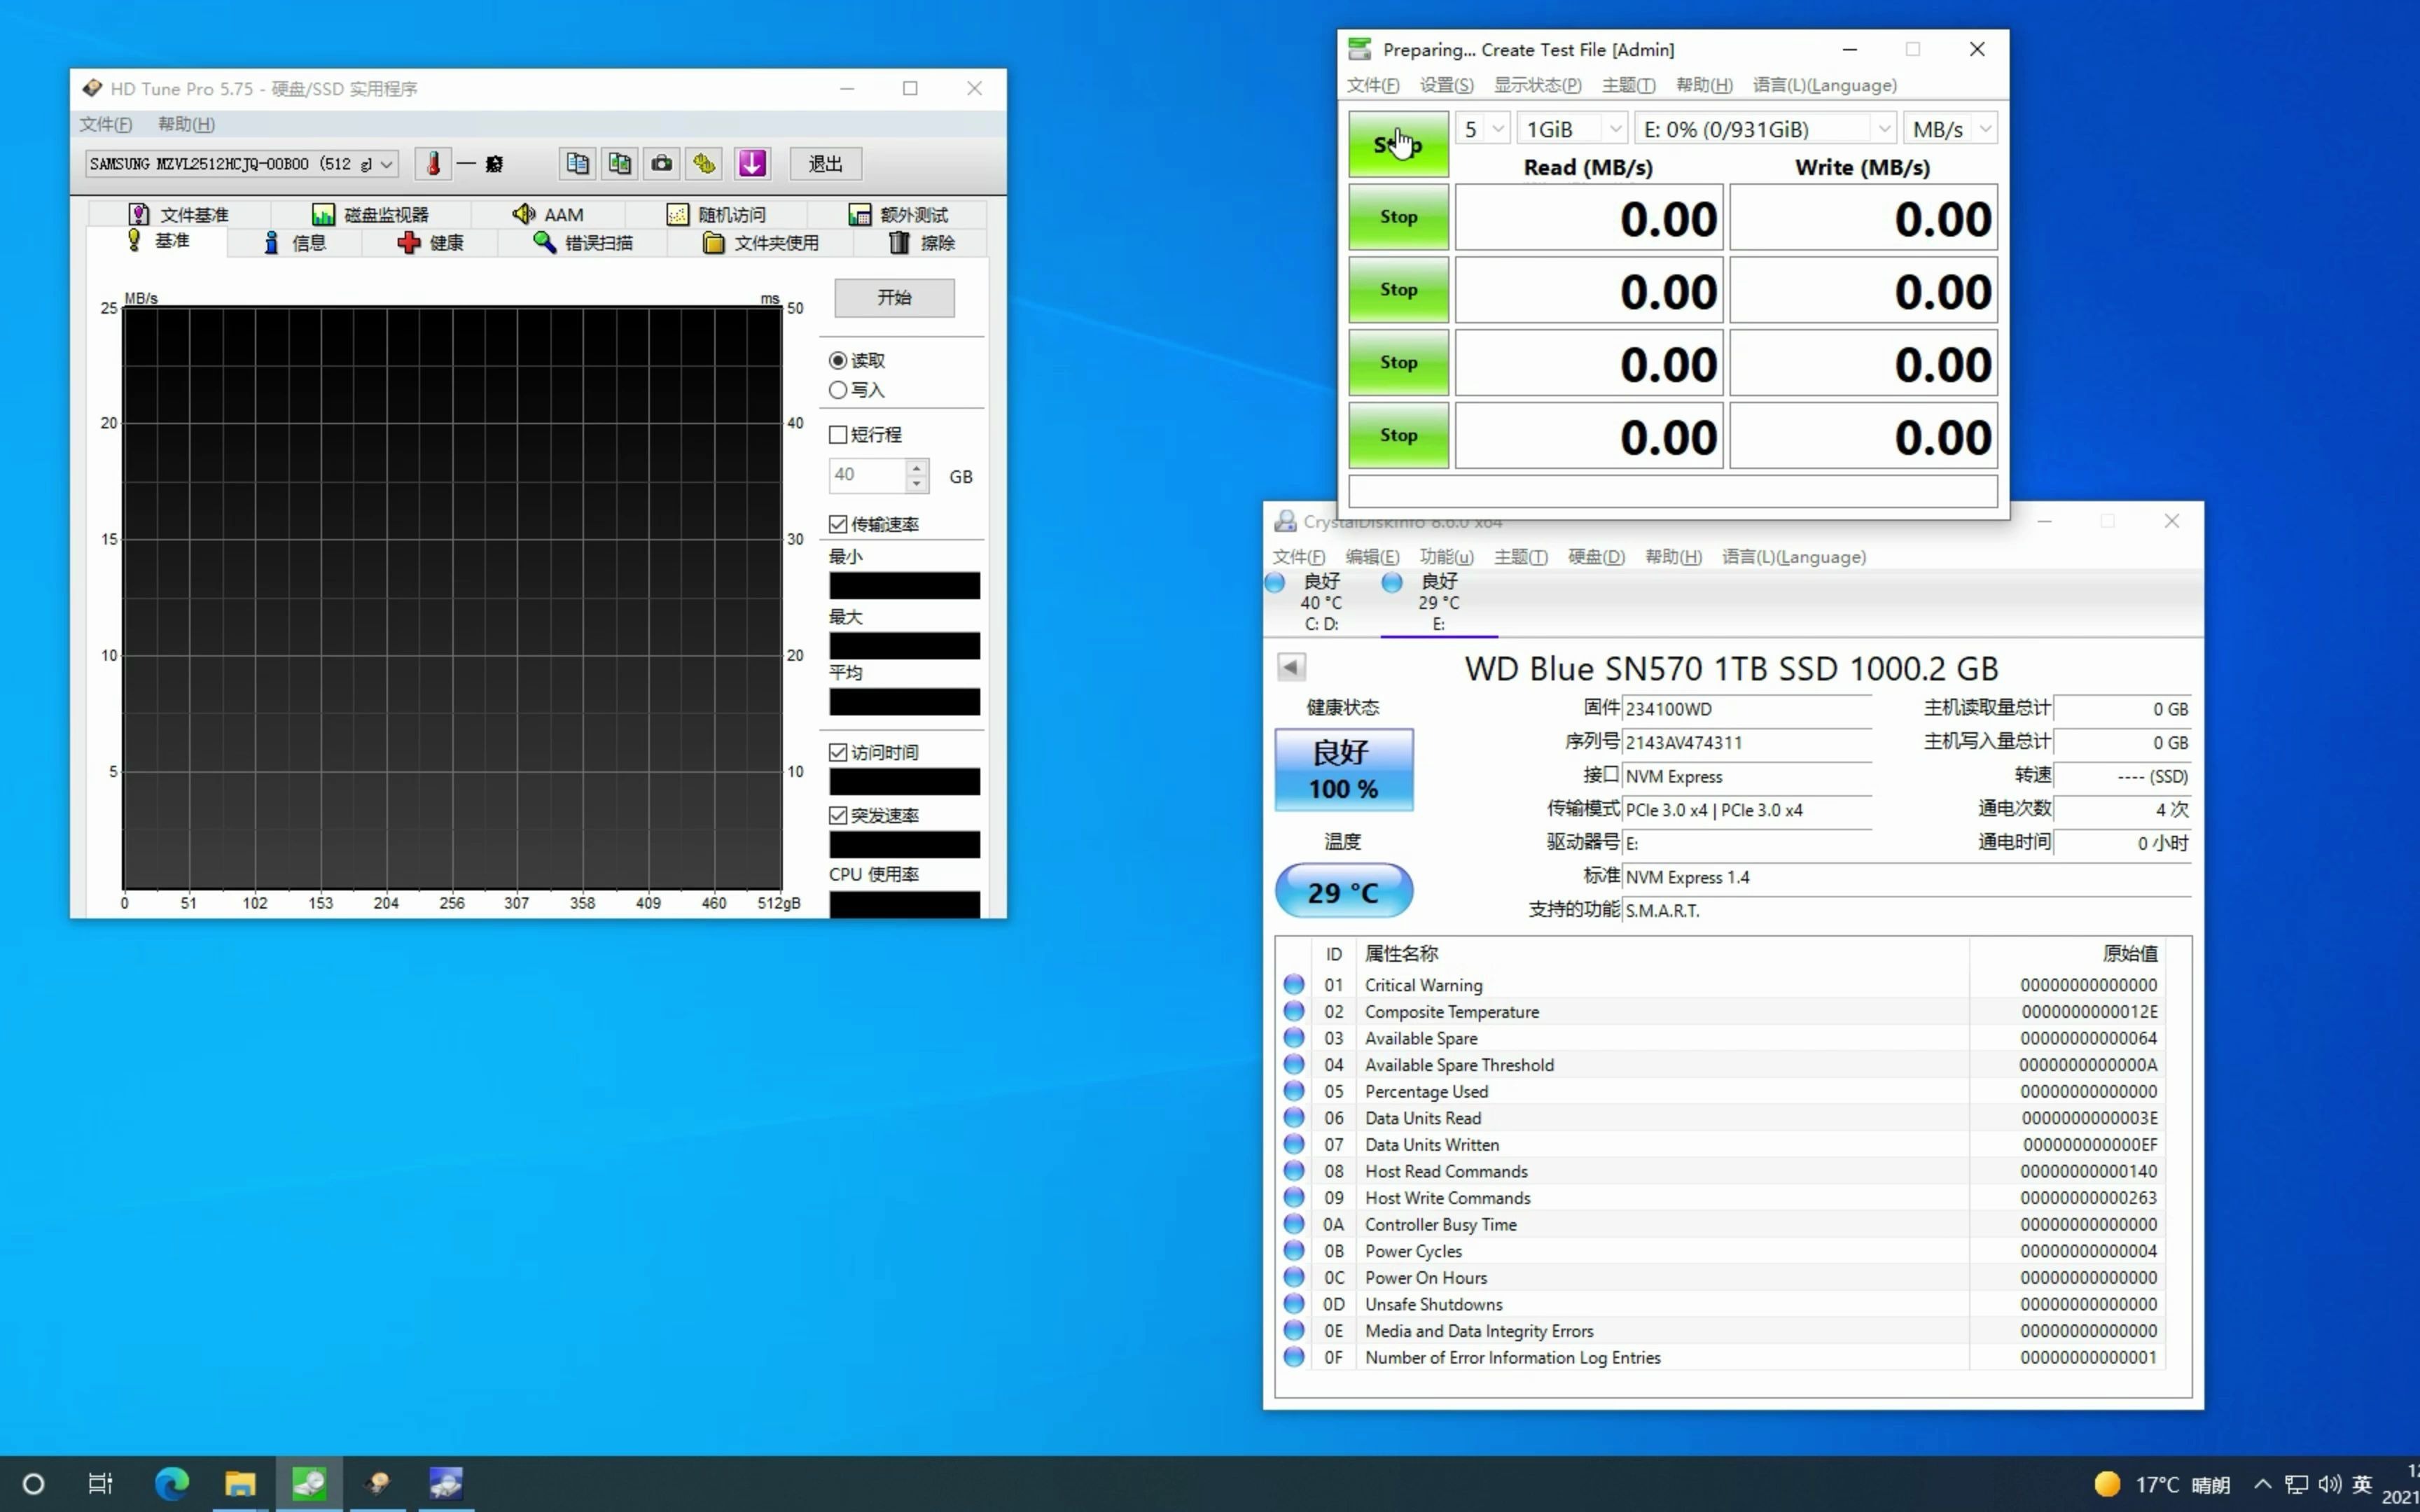
Task: Toggle the 传输速率 transfer rate checkbox
Action: pos(838,524)
